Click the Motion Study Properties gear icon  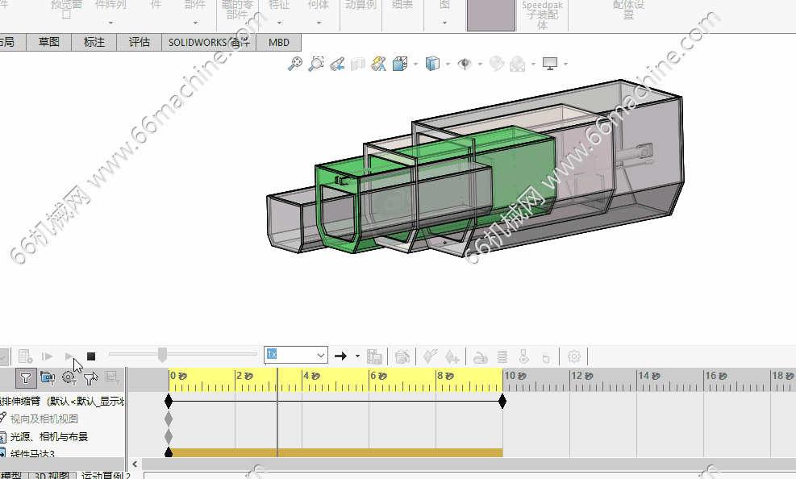coord(574,356)
